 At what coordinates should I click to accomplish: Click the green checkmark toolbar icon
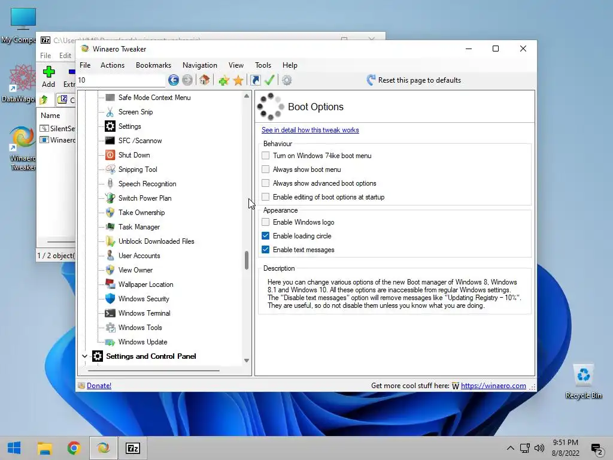pyautogui.click(x=269, y=80)
